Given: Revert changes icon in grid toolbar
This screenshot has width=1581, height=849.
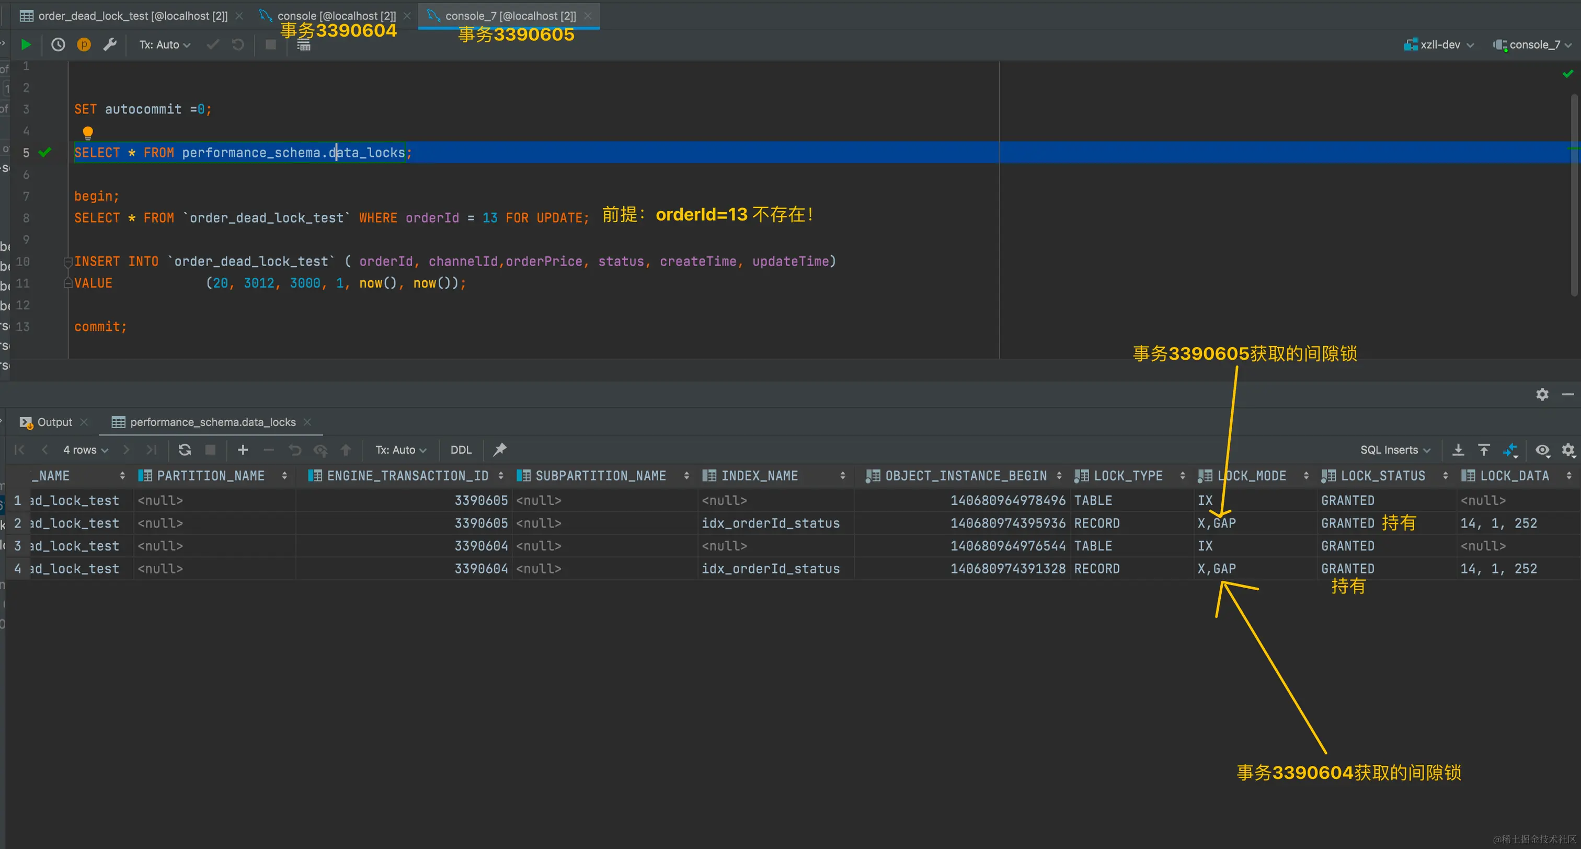Looking at the screenshot, I should pyautogui.click(x=295, y=450).
